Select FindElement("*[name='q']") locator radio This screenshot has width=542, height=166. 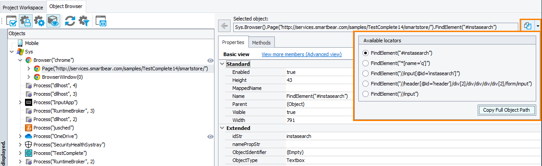366,63
